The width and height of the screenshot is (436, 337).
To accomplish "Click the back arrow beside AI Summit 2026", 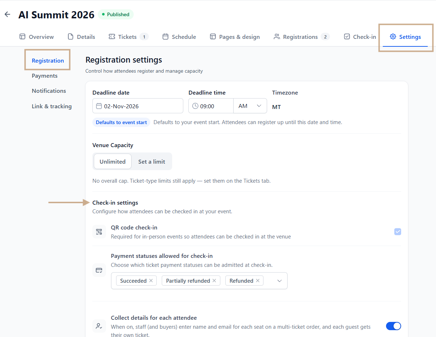I will click(x=7, y=14).
